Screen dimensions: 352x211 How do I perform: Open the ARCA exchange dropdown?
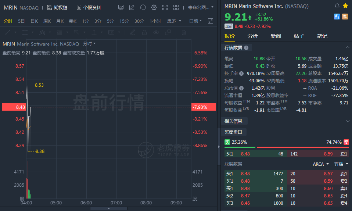(x=321, y=164)
